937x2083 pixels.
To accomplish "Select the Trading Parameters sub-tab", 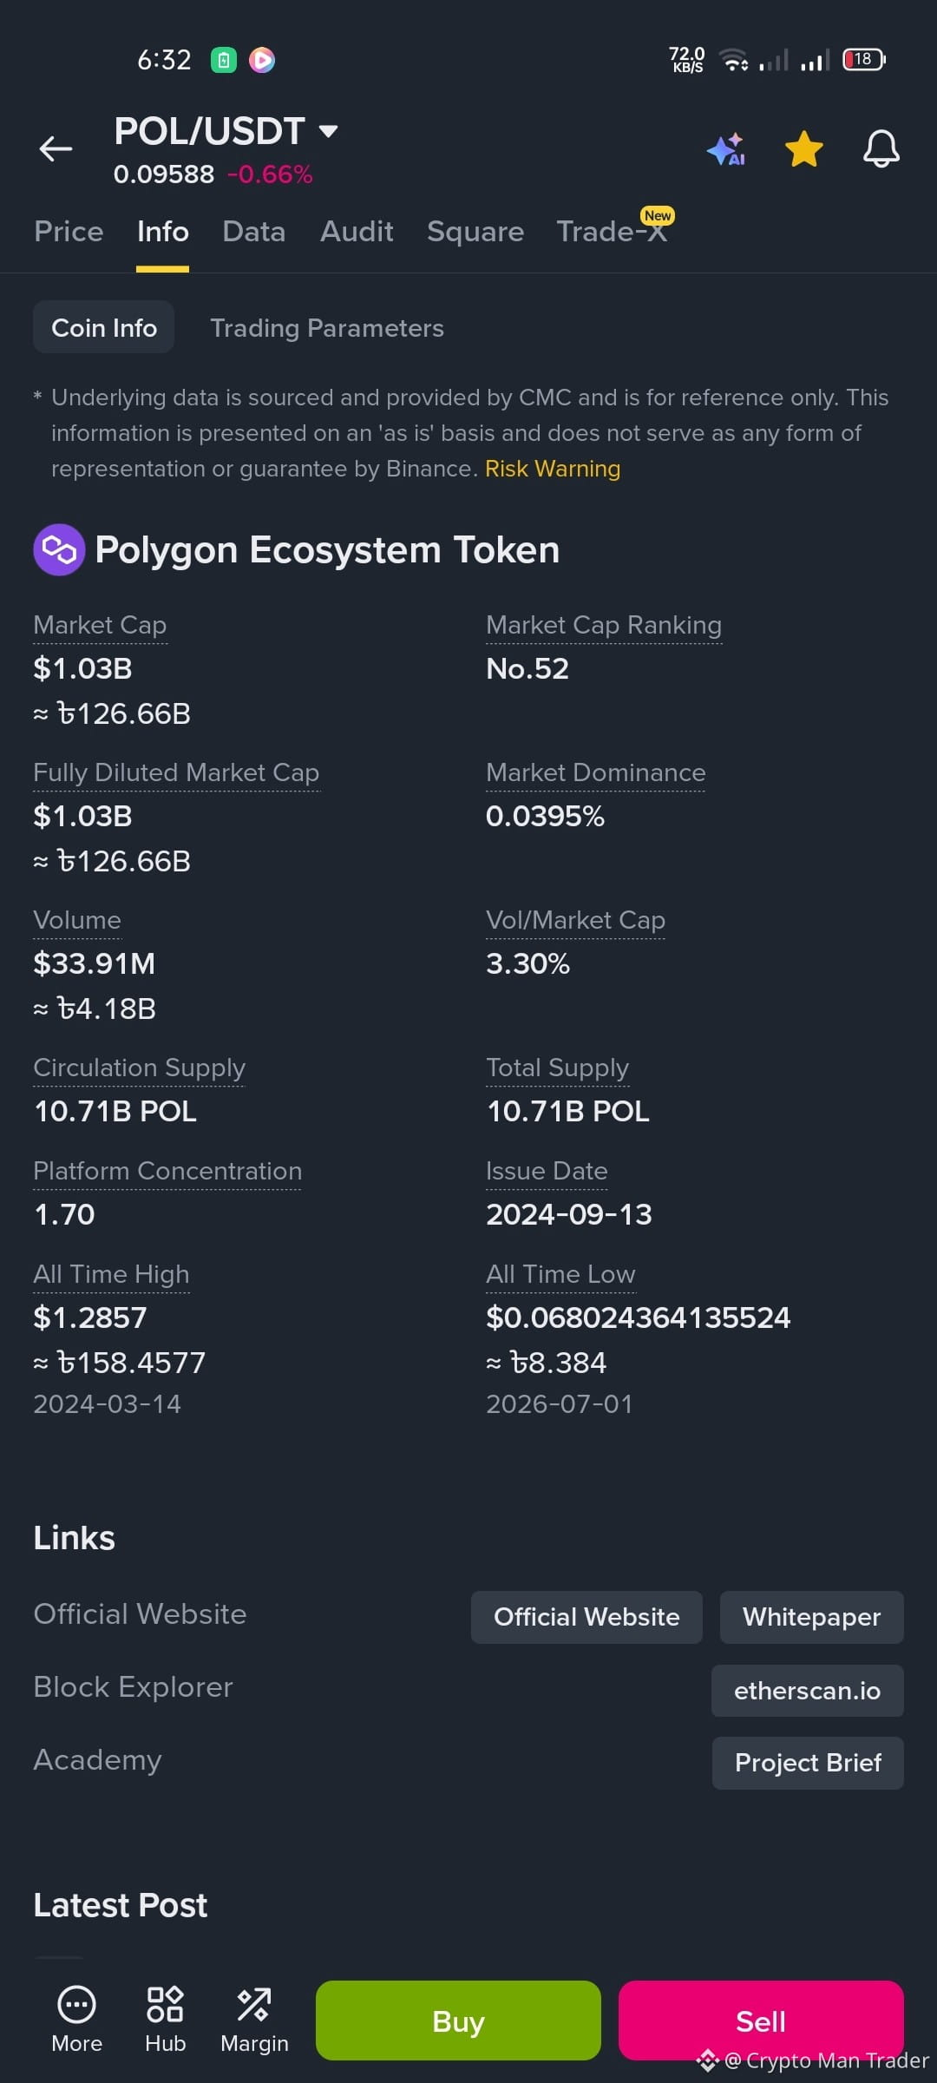I will click(327, 328).
